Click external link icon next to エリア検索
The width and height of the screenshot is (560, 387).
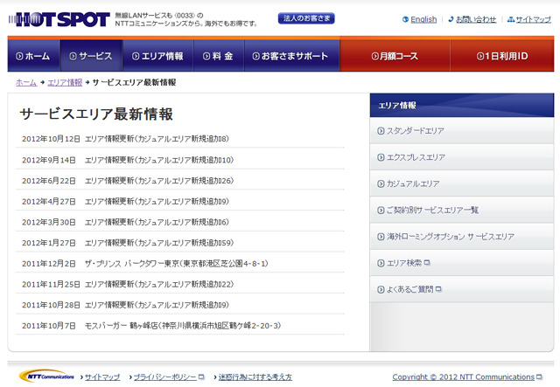pos(427,263)
